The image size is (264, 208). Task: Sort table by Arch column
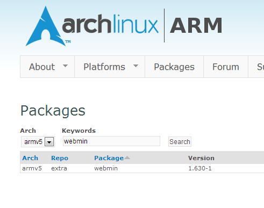30,158
